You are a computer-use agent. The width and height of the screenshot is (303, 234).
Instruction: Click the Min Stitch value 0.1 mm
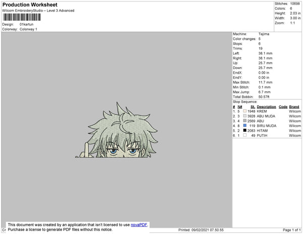(264, 87)
